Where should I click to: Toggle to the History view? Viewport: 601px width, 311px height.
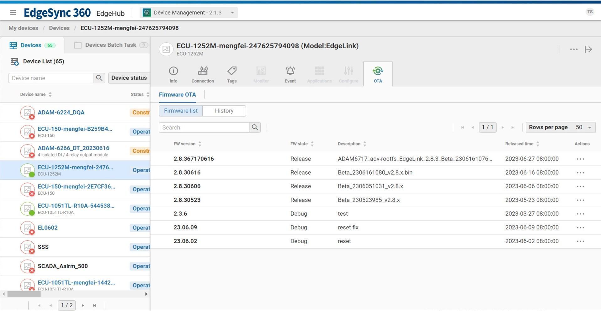224,111
